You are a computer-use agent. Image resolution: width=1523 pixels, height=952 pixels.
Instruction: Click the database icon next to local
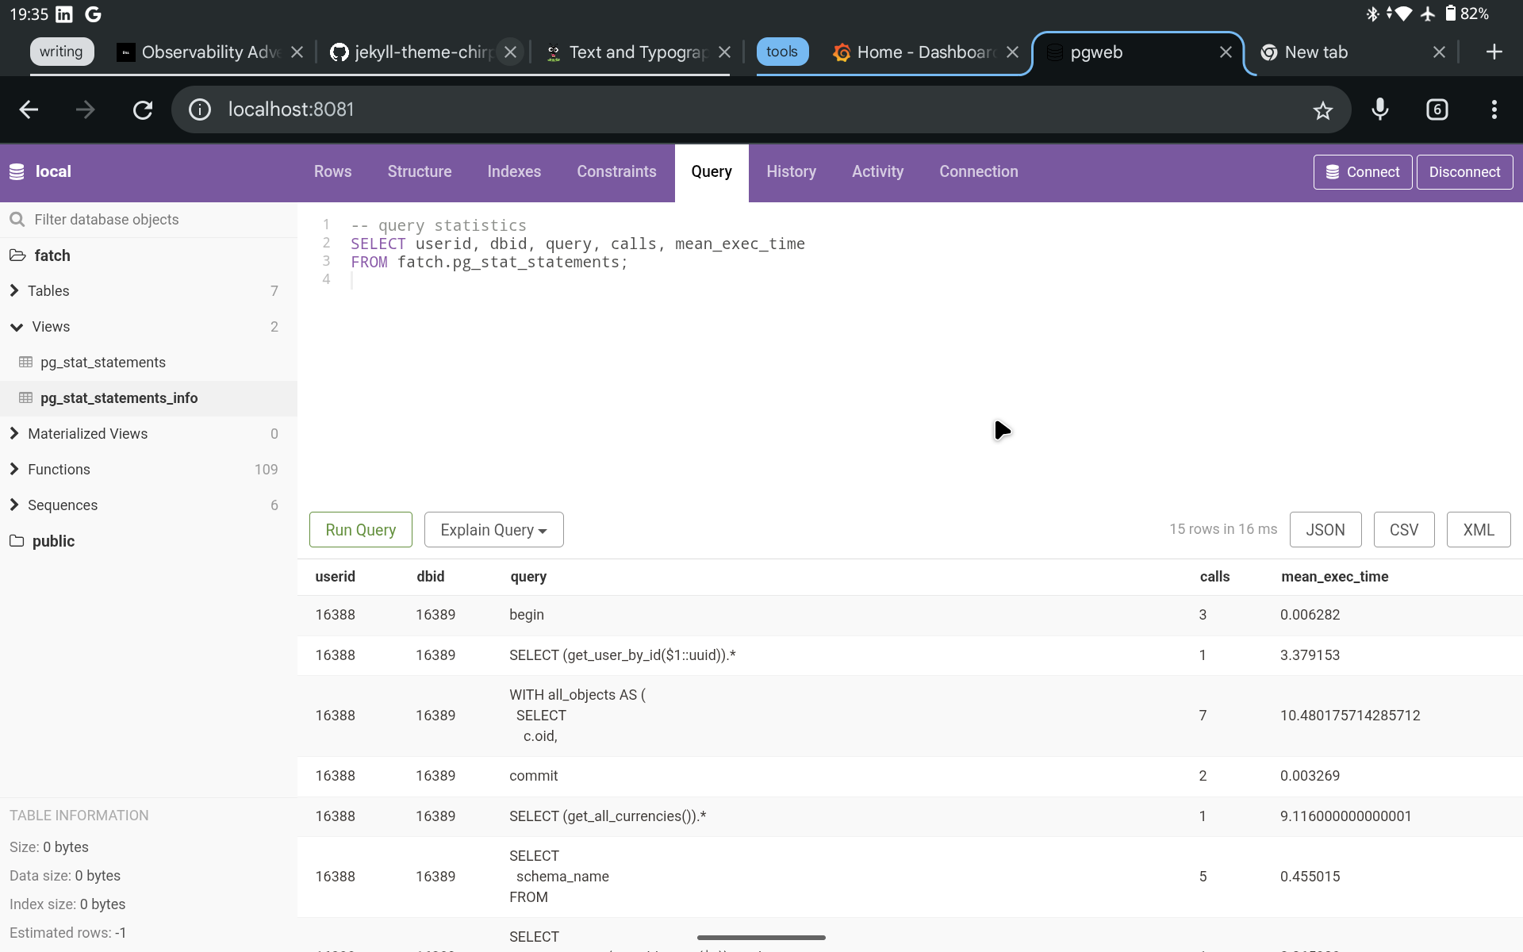pos(17,171)
